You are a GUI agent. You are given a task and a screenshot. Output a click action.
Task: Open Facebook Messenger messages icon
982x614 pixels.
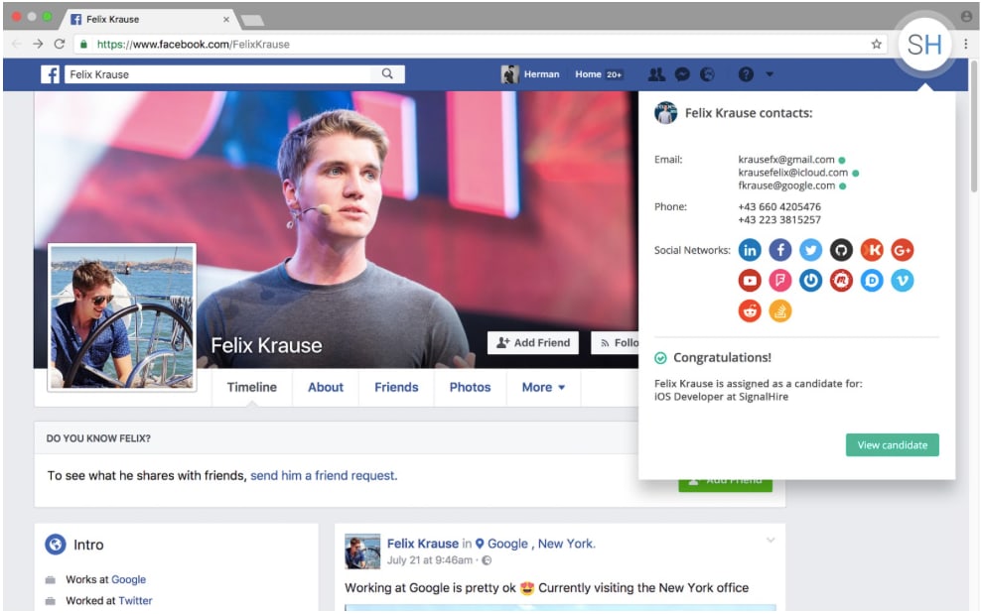(x=682, y=74)
